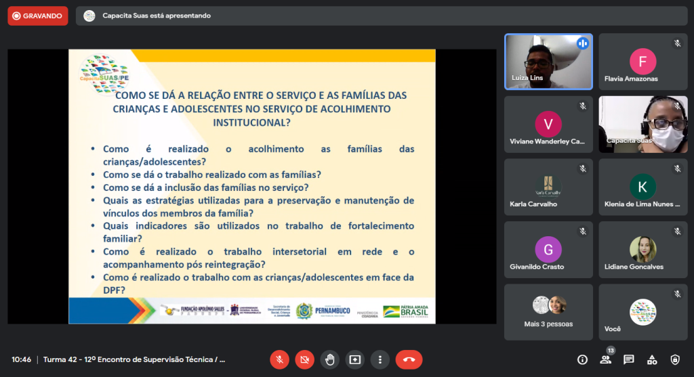Unmute the microphone in the bottom toolbar

pos(279,359)
